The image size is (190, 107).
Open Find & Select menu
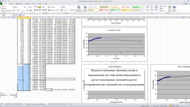(174, 9)
